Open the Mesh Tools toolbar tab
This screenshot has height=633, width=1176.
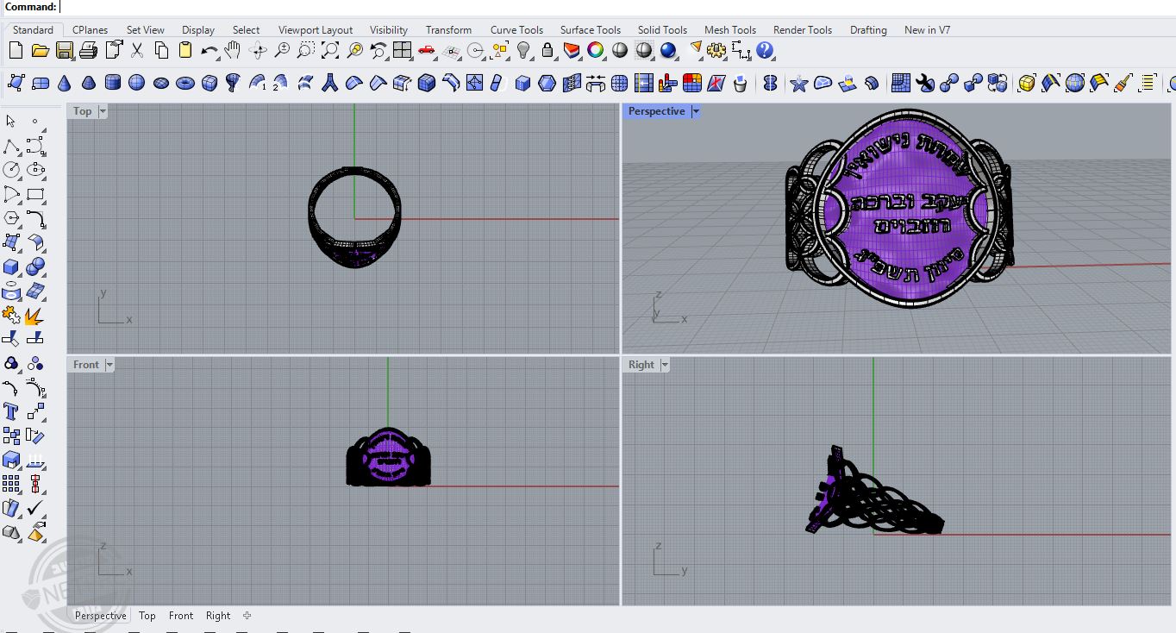coord(729,29)
